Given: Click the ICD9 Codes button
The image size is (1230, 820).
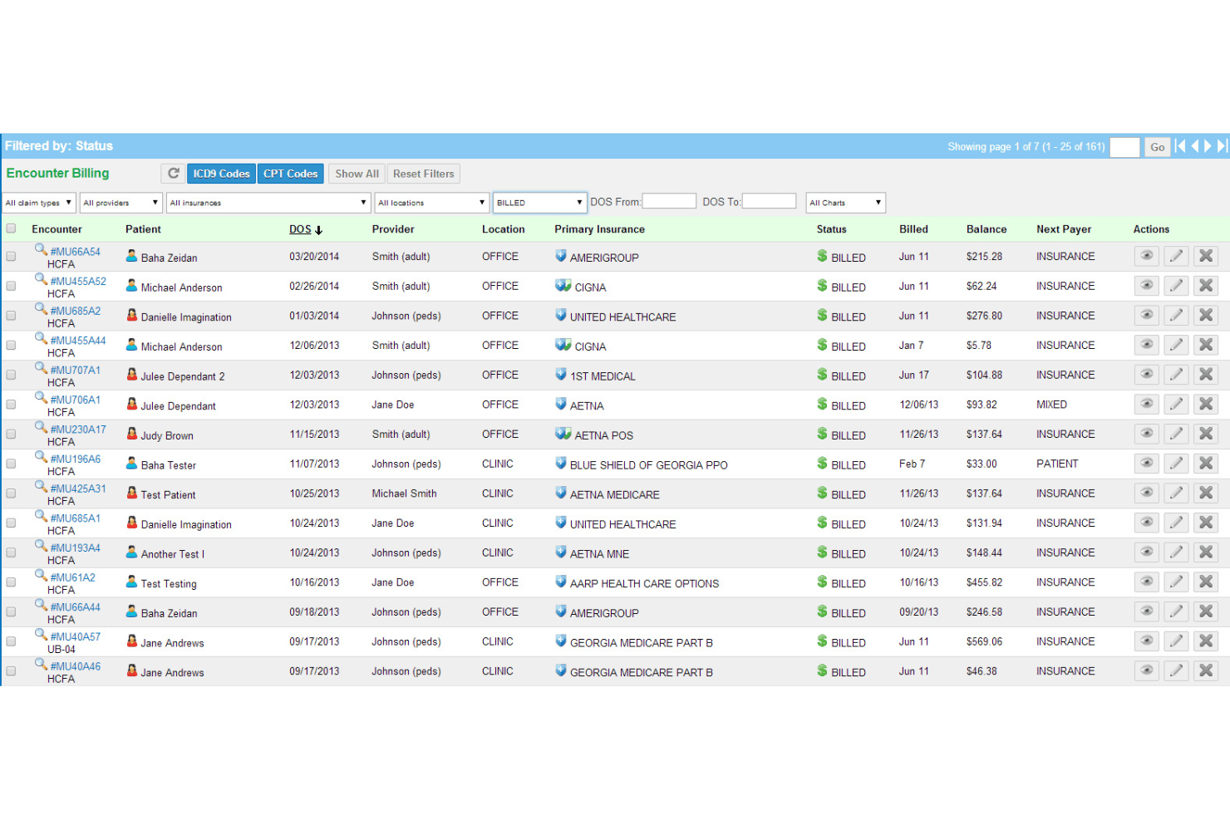Looking at the screenshot, I should [221, 174].
